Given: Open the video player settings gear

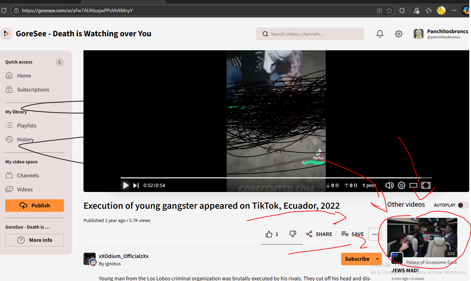Looking at the screenshot, I should 402,185.
